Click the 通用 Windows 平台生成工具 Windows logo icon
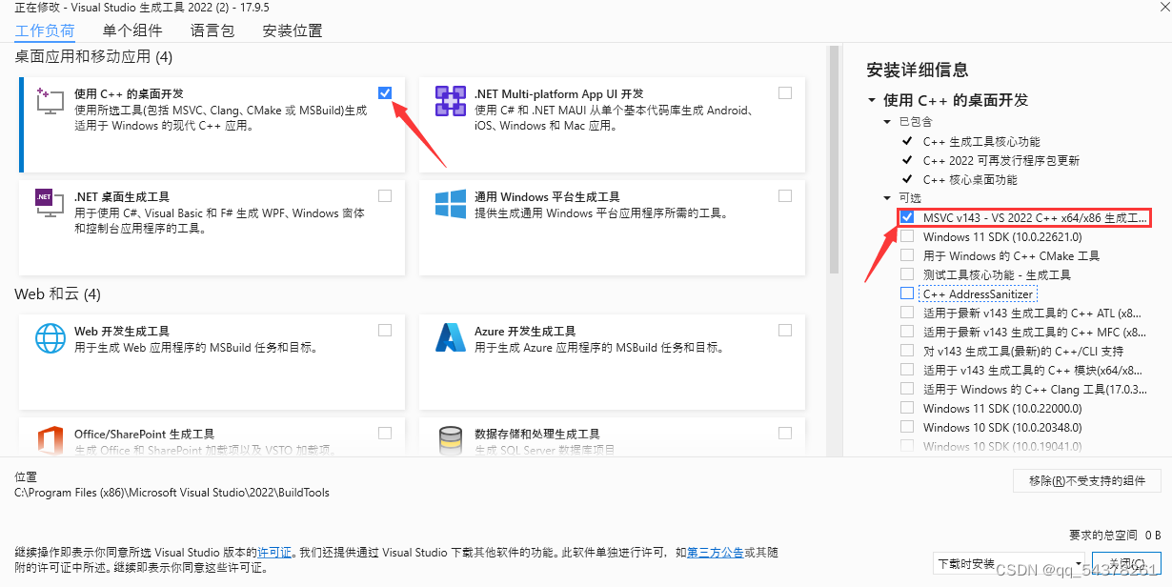Screen dimensions: 1172x587 [x=450, y=203]
